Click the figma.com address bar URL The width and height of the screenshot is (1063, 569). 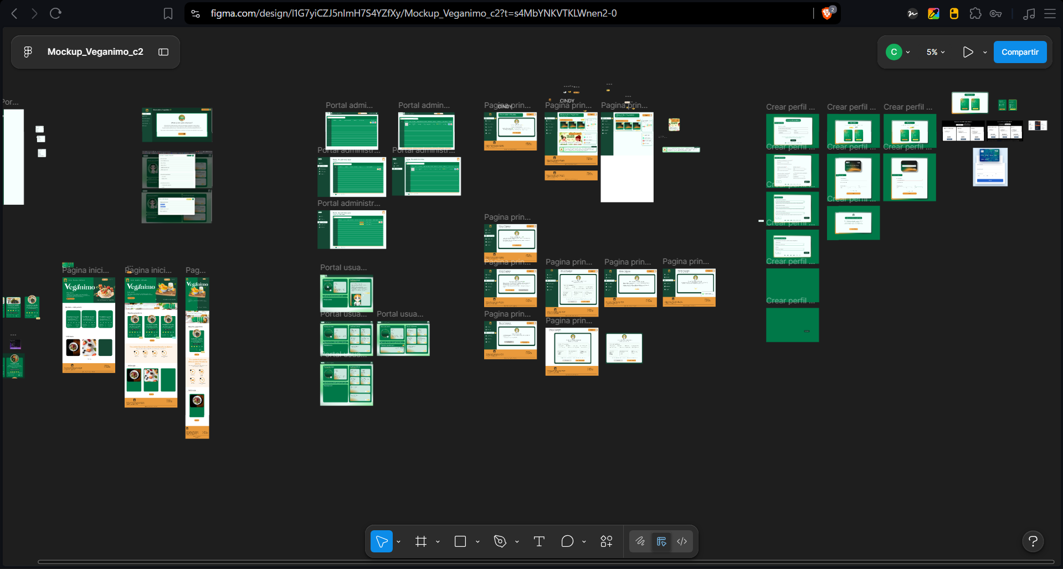(413, 13)
